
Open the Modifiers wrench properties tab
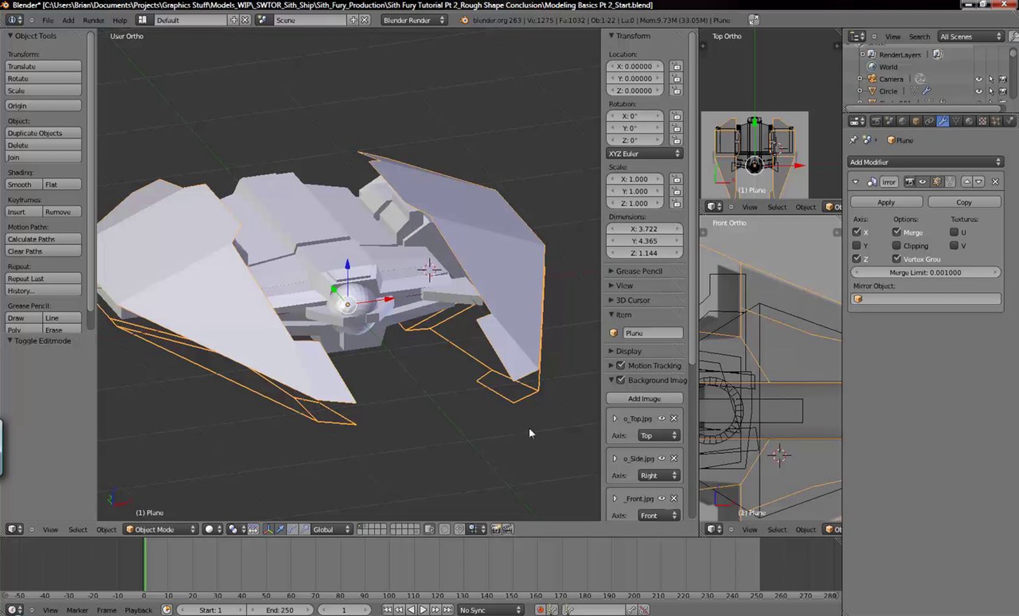point(942,121)
